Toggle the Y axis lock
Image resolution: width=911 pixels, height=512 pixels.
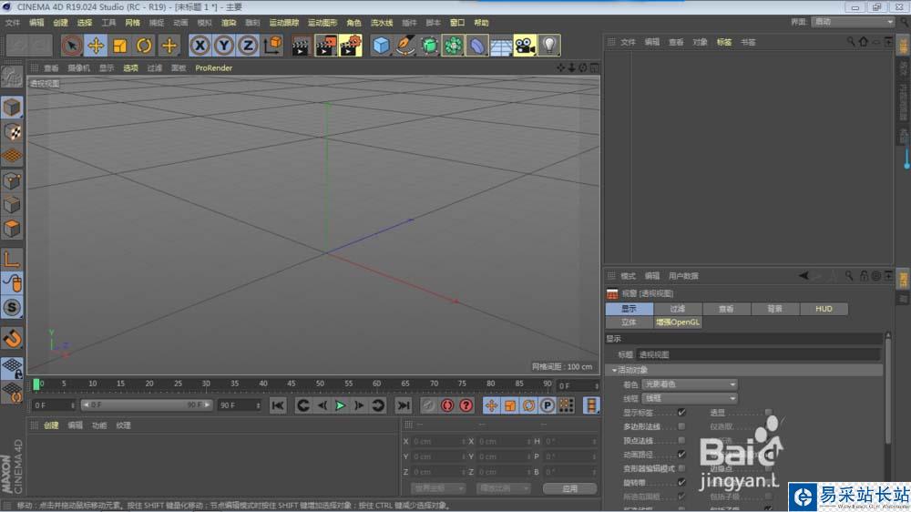pos(224,46)
